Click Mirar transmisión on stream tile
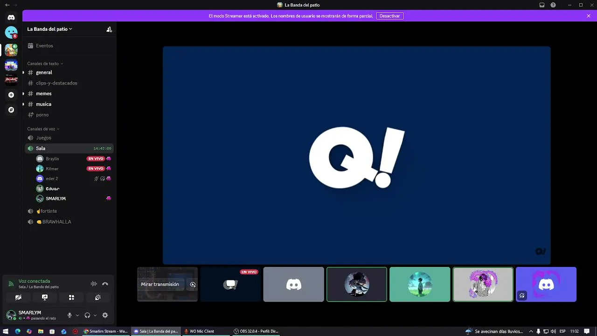The width and height of the screenshot is (597, 336). pyautogui.click(x=160, y=284)
